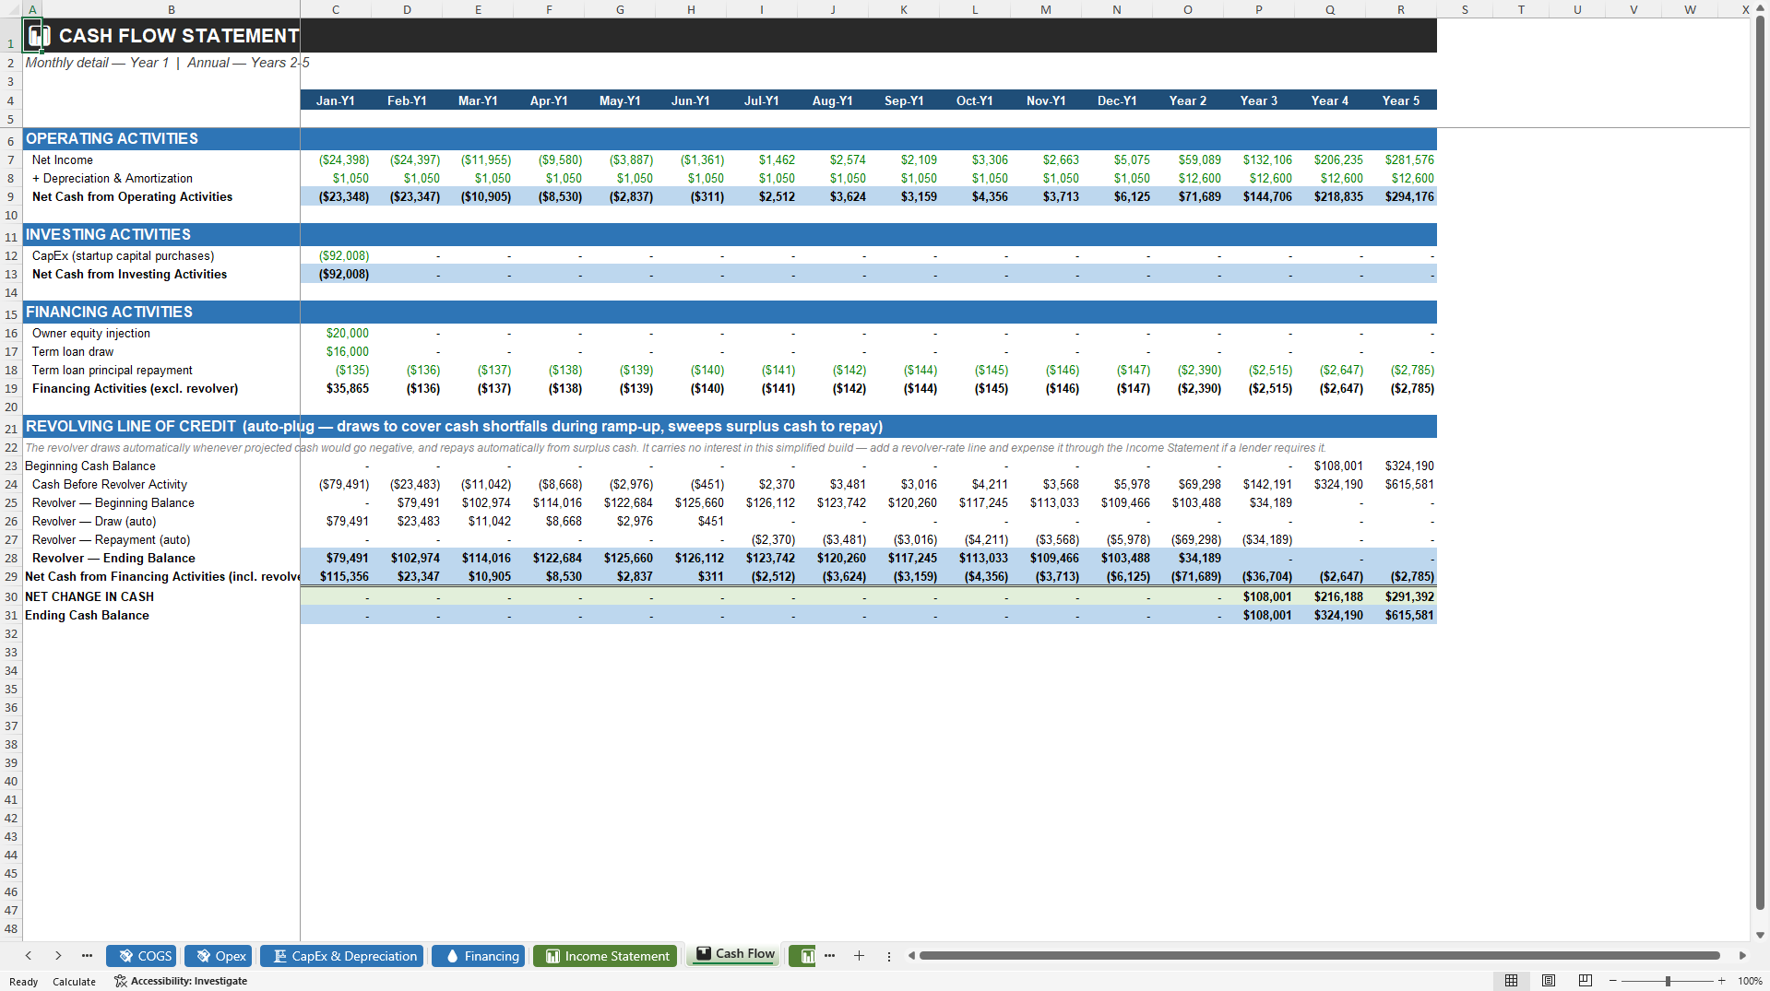Select Revolver — Ending Balance $126,112 cell
1770x991 pixels.
click(691, 558)
